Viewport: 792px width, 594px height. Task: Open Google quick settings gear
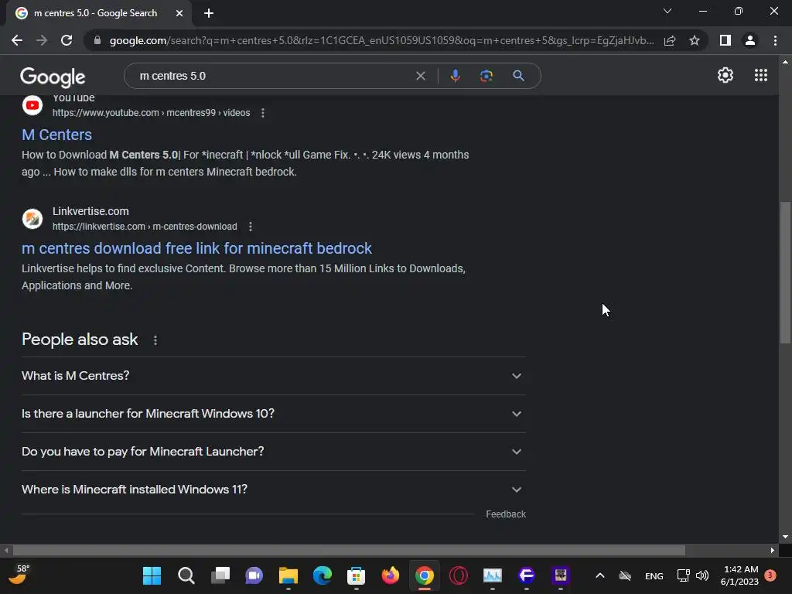point(725,75)
